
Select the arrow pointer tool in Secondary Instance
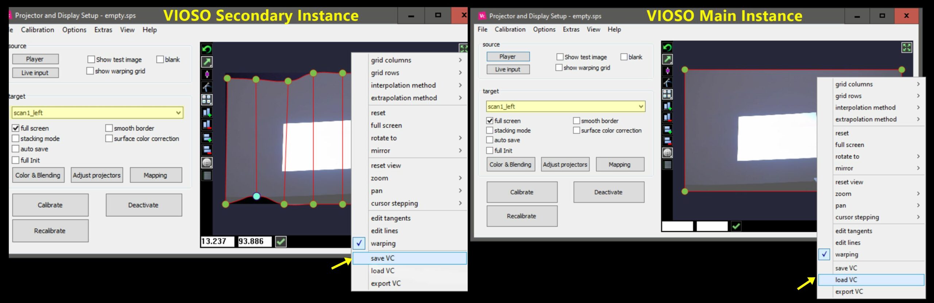pyautogui.click(x=207, y=62)
